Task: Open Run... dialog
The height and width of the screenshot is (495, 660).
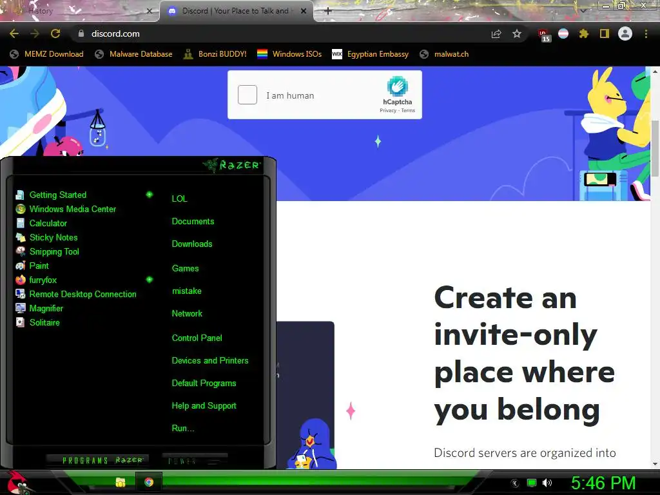Action: click(183, 429)
